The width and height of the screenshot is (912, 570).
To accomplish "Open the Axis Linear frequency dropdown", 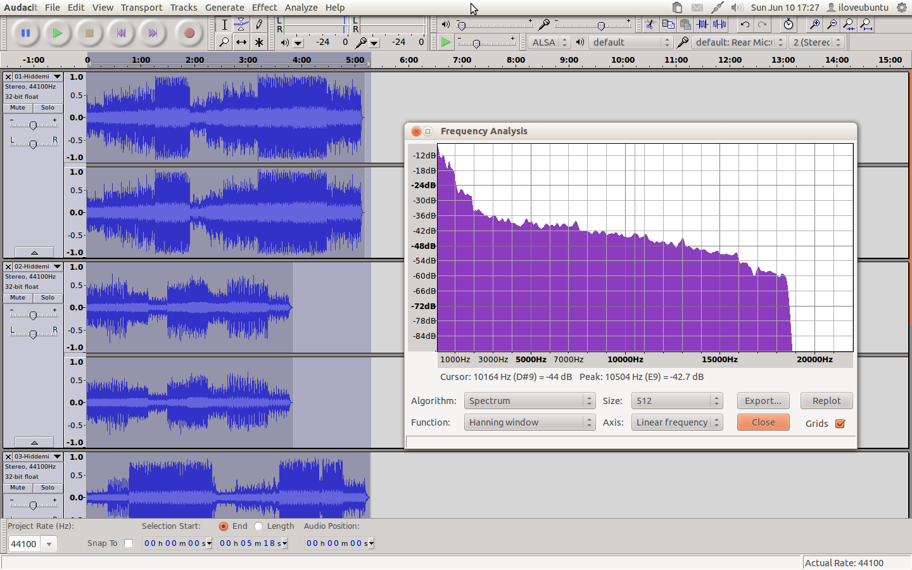I will tap(677, 422).
